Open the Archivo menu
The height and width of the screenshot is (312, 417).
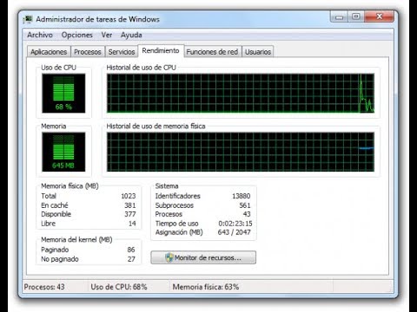[x=40, y=35]
